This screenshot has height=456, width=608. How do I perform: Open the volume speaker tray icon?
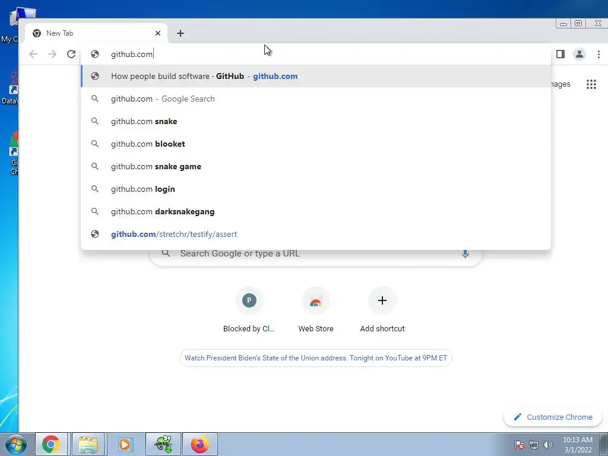[x=548, y=445]
